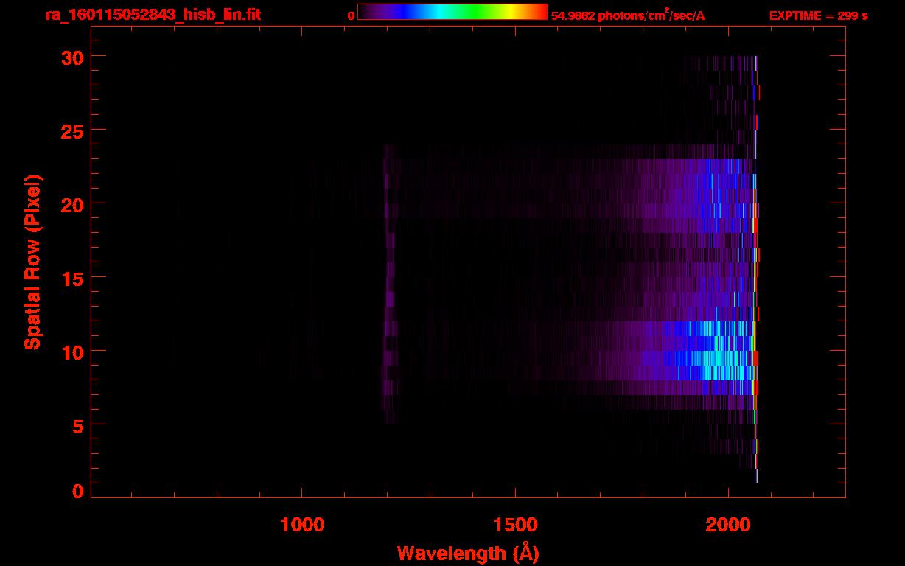Click the Wavelength (Å) axis title
The image size is (905, 566).
[x=468, y=553]
